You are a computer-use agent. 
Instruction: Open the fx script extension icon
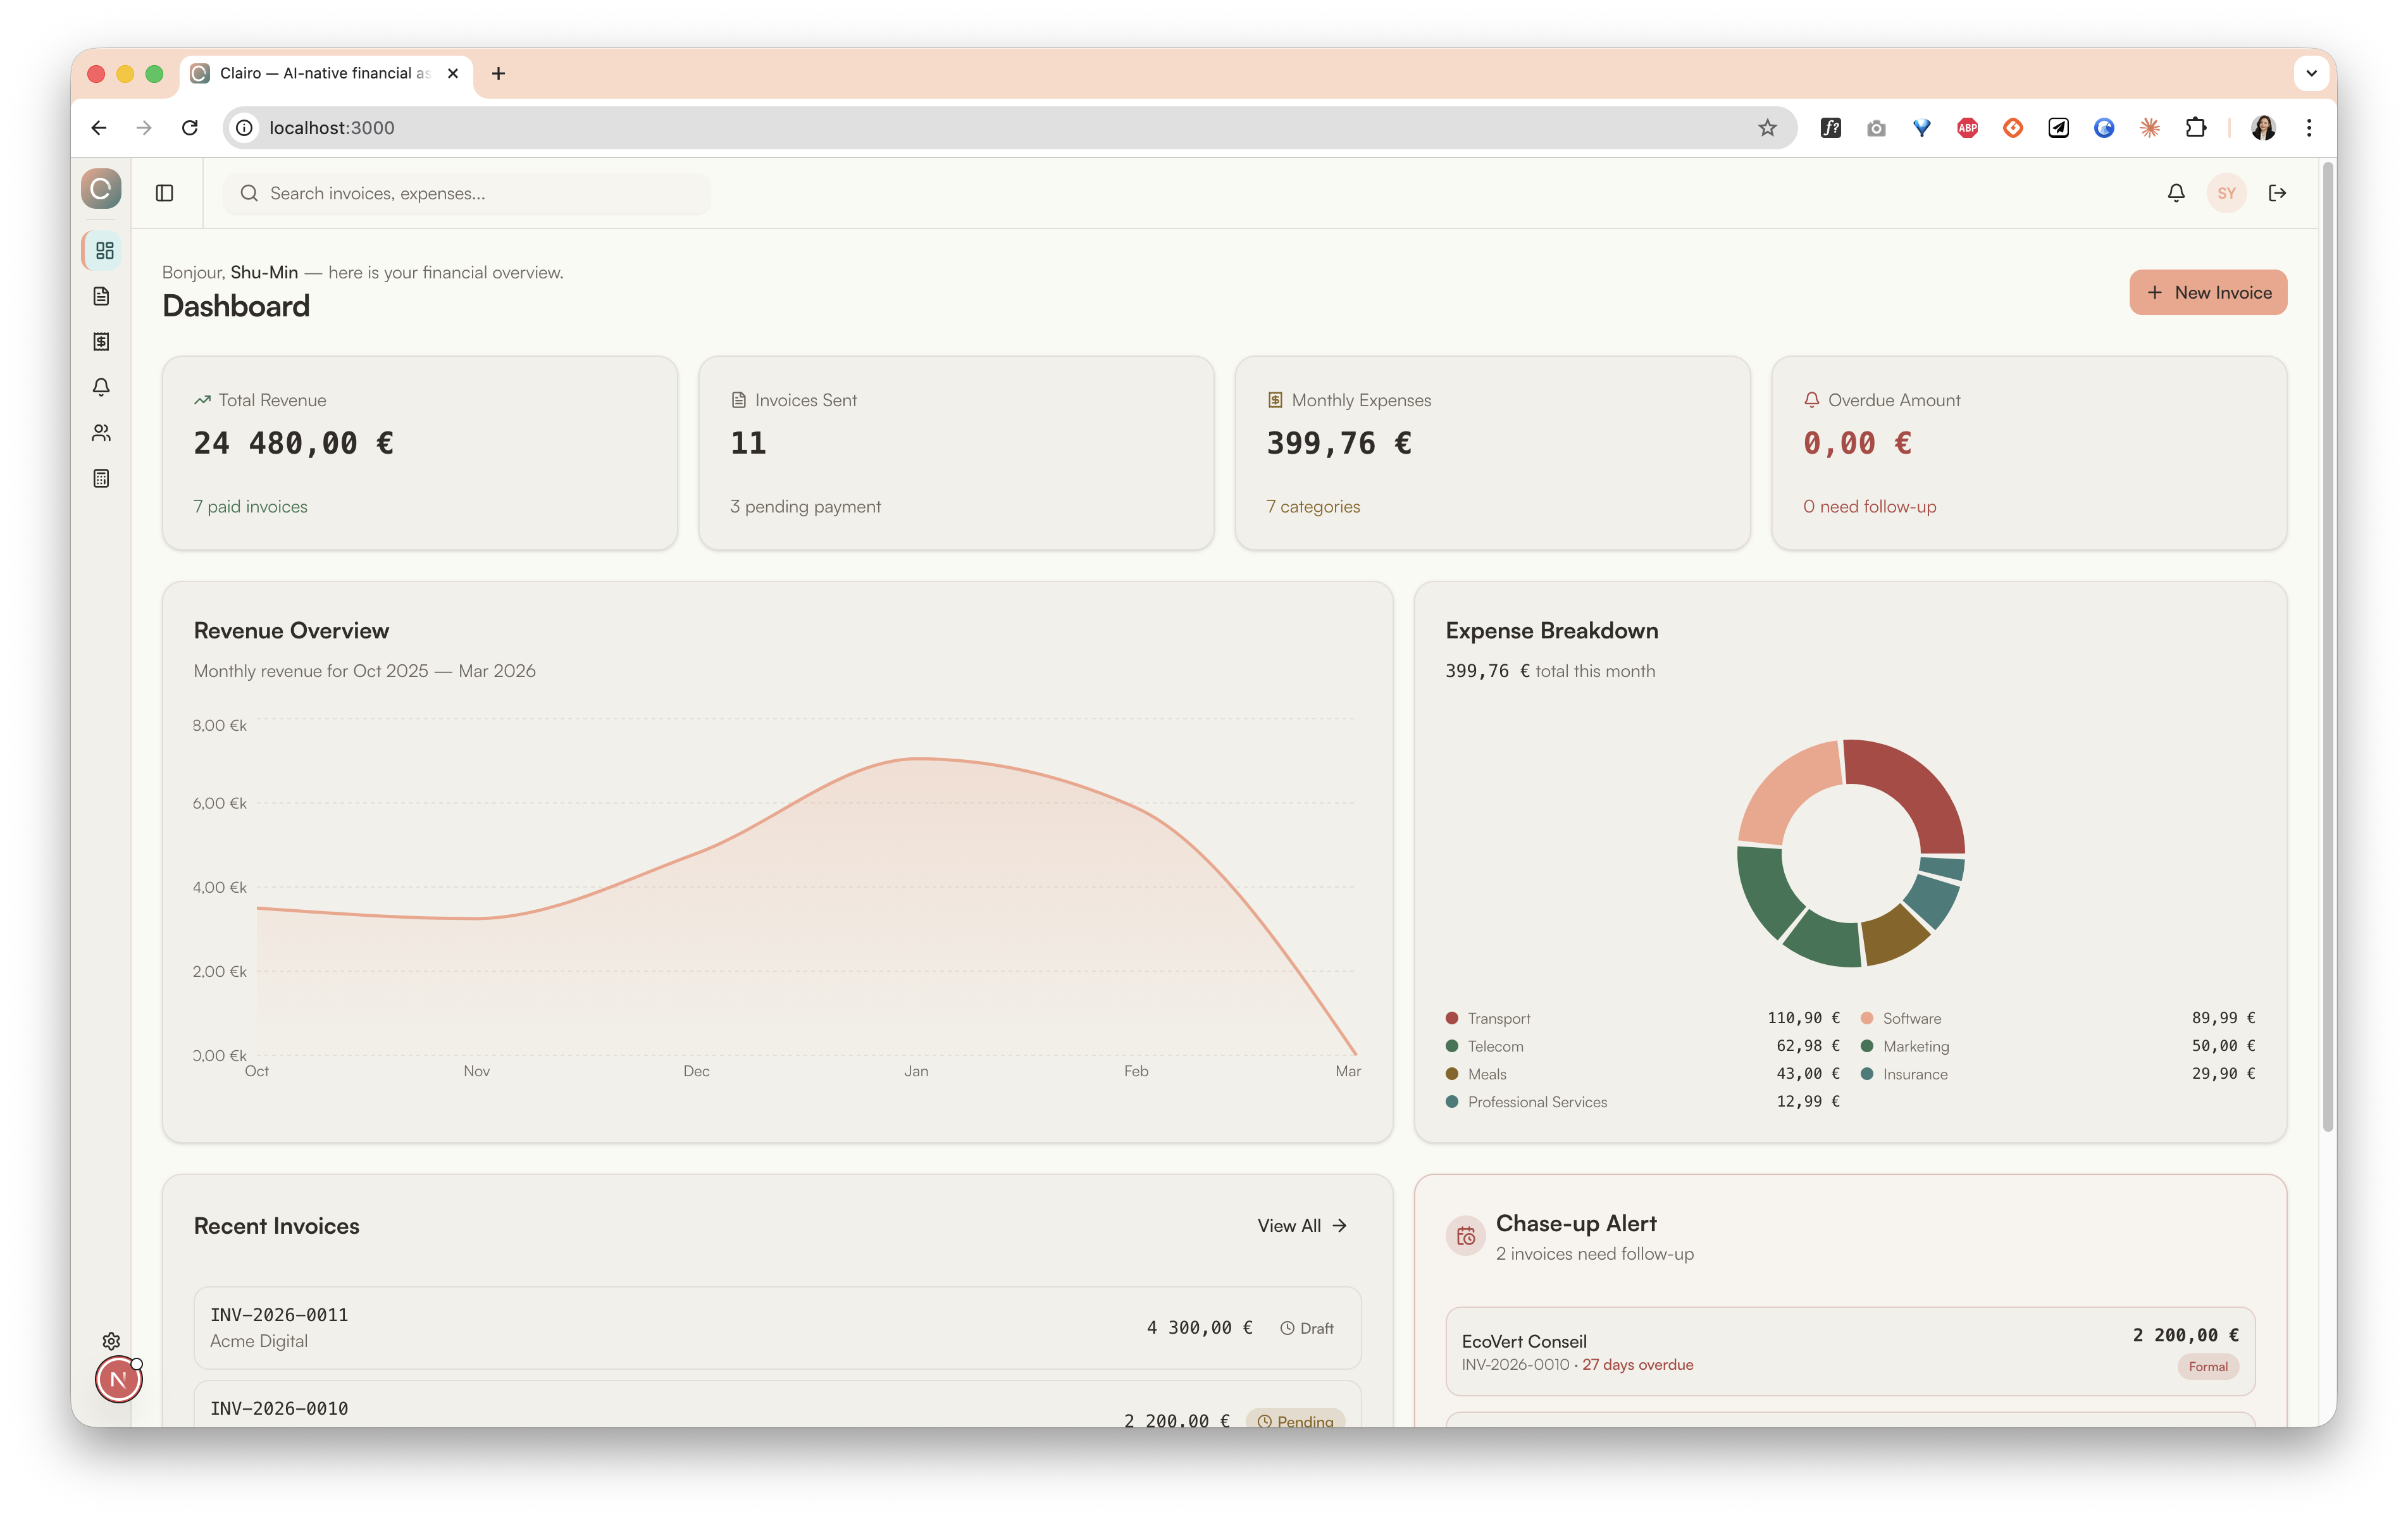(x=1830, y=128)
